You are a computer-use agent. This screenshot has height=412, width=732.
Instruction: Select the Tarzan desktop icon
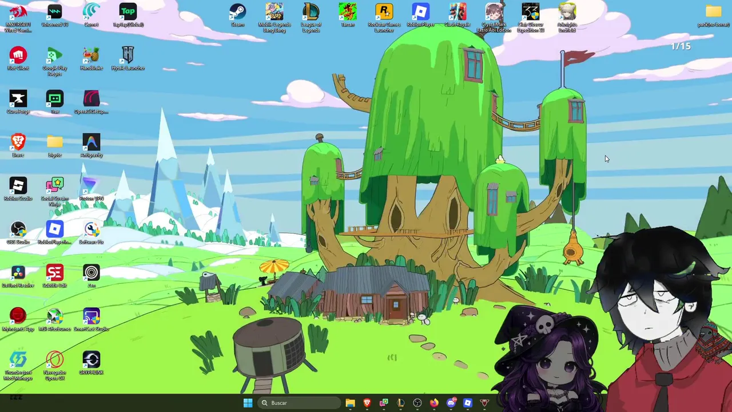tap(348, 16)
